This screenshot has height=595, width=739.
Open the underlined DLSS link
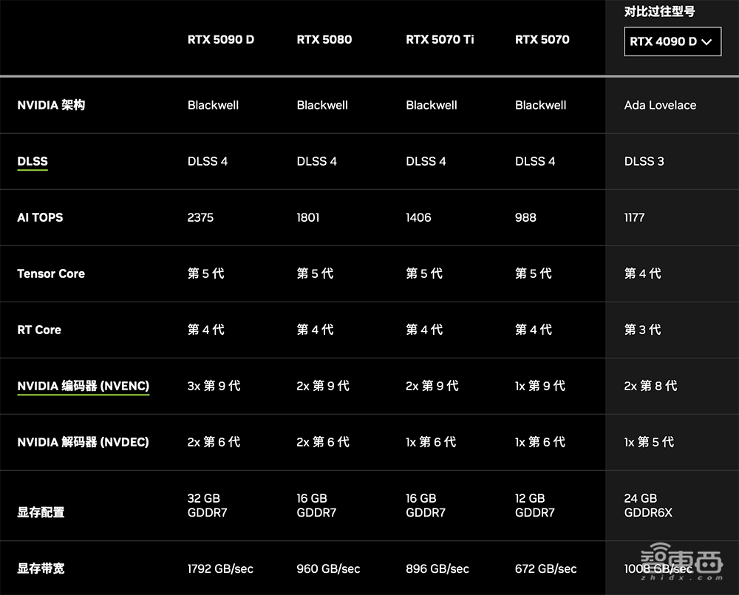point(33,161)
